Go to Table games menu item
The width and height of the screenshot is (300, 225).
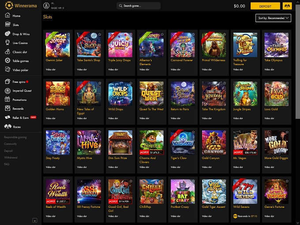coord(20,61)
